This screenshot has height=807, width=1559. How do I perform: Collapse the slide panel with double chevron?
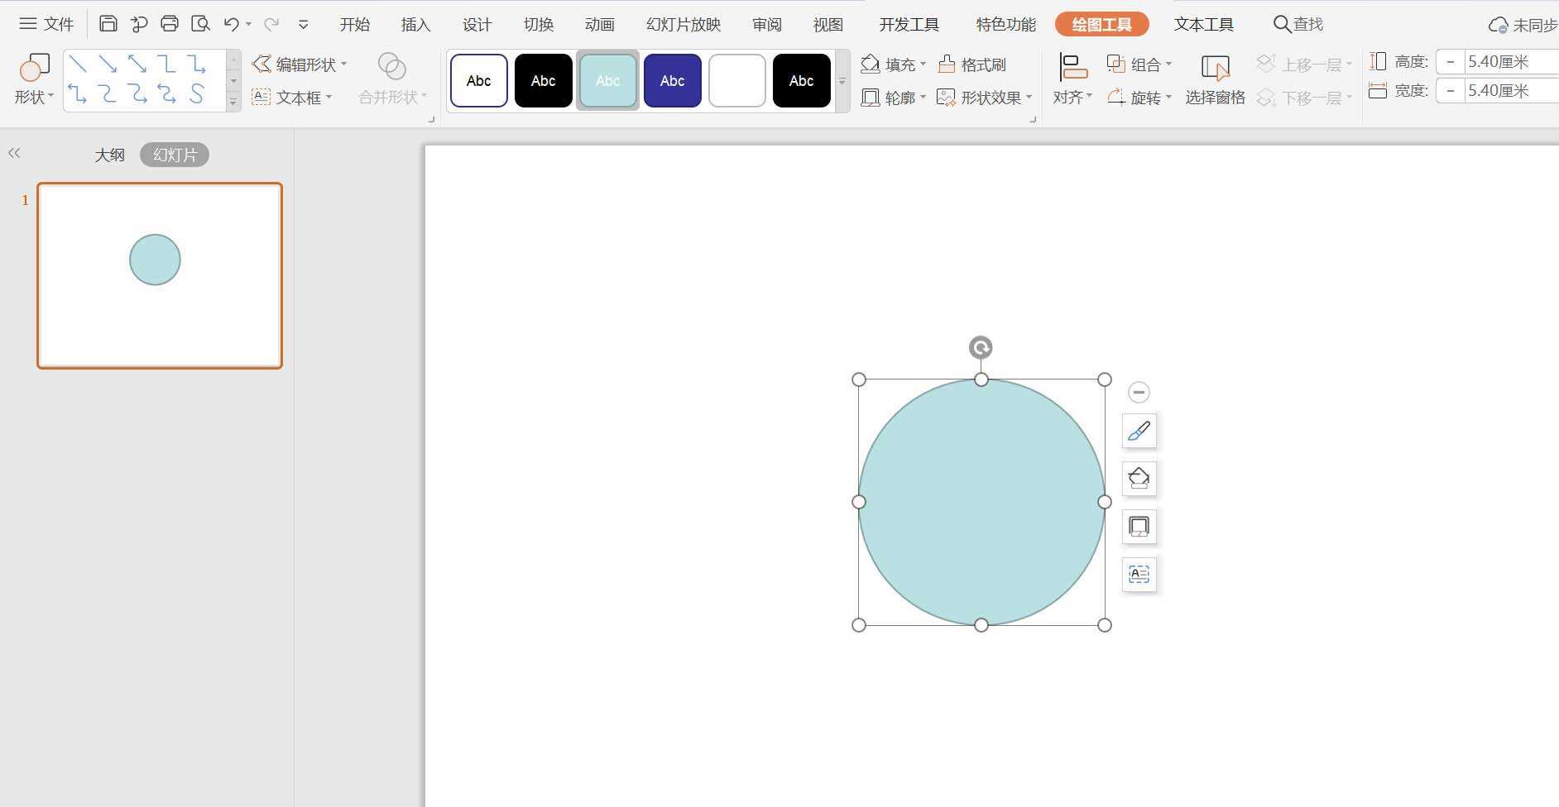coord(14,153)
